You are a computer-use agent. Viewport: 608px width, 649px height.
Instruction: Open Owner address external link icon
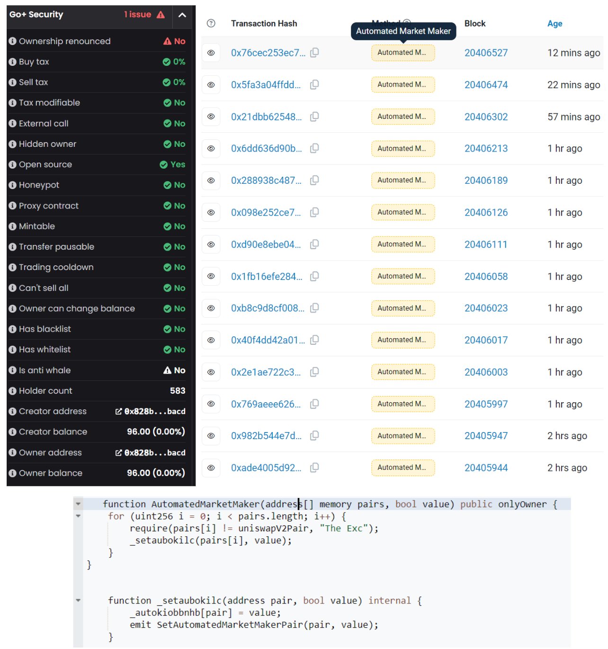coord(119,453)
